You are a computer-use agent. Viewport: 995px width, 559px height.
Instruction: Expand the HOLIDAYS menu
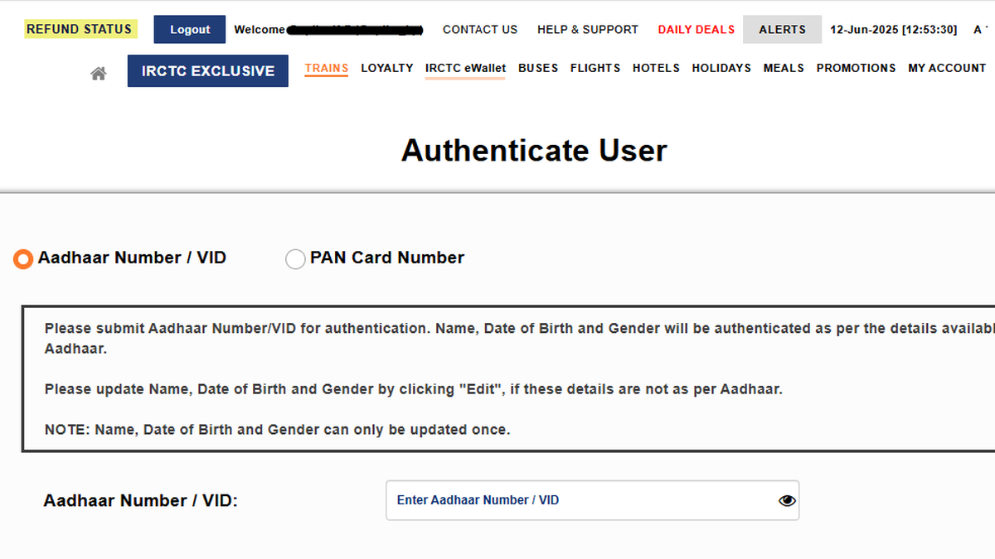721,68
